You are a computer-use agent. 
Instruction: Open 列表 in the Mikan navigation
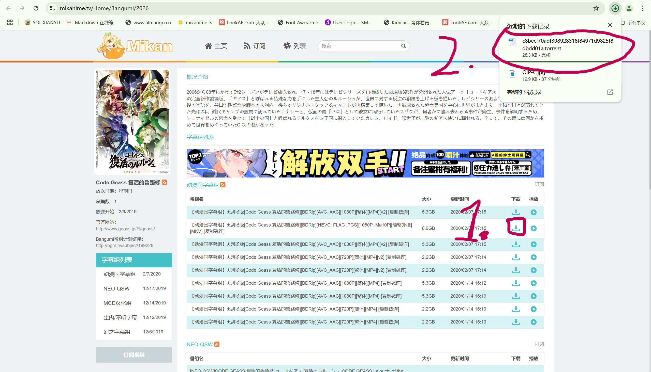click(295, 46)
